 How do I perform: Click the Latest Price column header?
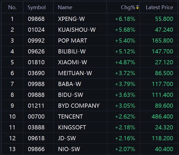tap(159, 8)
